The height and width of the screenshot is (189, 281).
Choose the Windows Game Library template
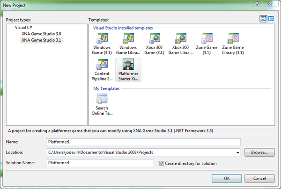(x=128, y=44)
